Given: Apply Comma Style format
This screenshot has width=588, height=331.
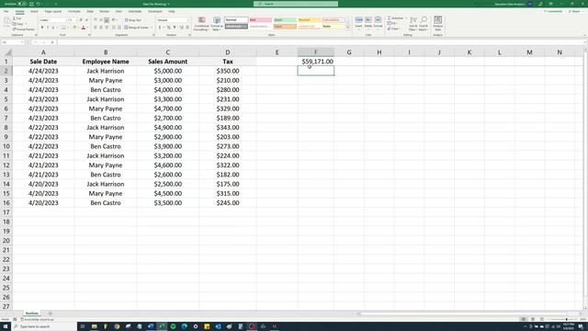Looking at the screenshot, I should [175, 28].
